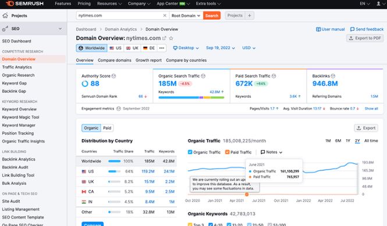Click the Engagement metrics info icon

pyautogui.click(x=119, y=108)
